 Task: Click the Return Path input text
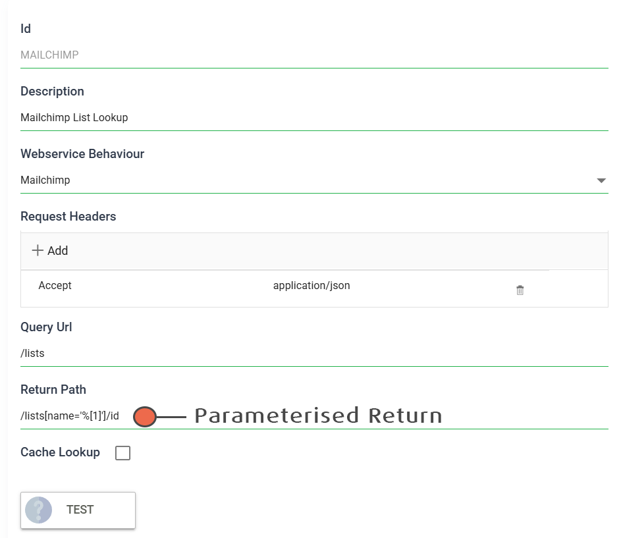tap(70, 416)
